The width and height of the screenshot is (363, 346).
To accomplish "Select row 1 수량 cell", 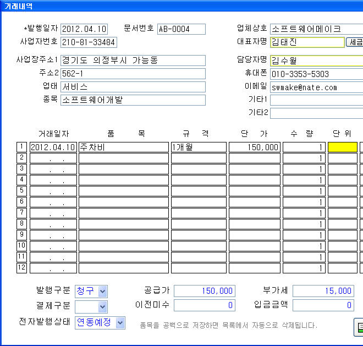I will click(x=304, y=147).
